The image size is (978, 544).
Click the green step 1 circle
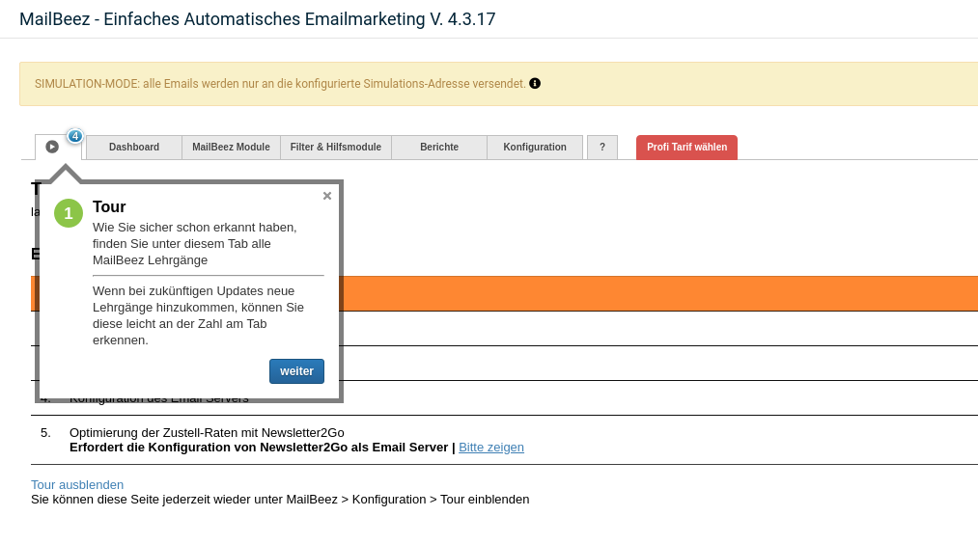[69, 213]
